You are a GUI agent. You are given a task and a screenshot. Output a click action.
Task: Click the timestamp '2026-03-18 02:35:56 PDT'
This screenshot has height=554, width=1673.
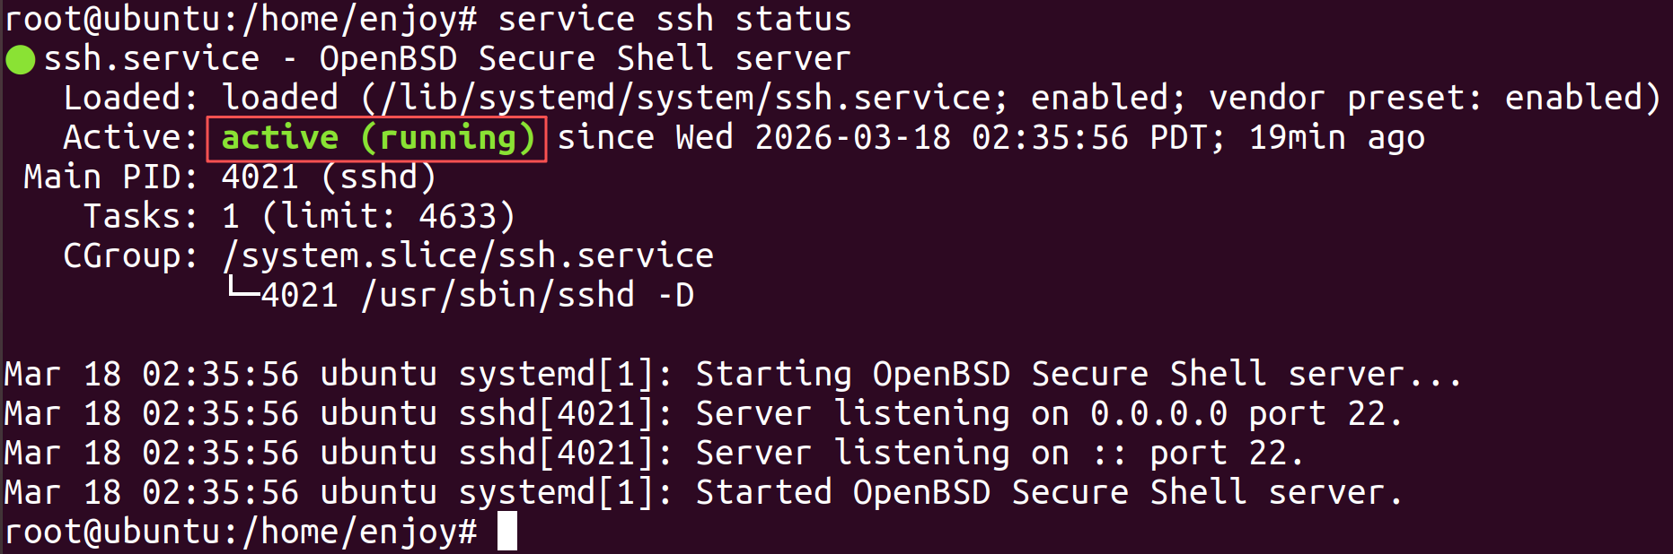pos(983,138)
